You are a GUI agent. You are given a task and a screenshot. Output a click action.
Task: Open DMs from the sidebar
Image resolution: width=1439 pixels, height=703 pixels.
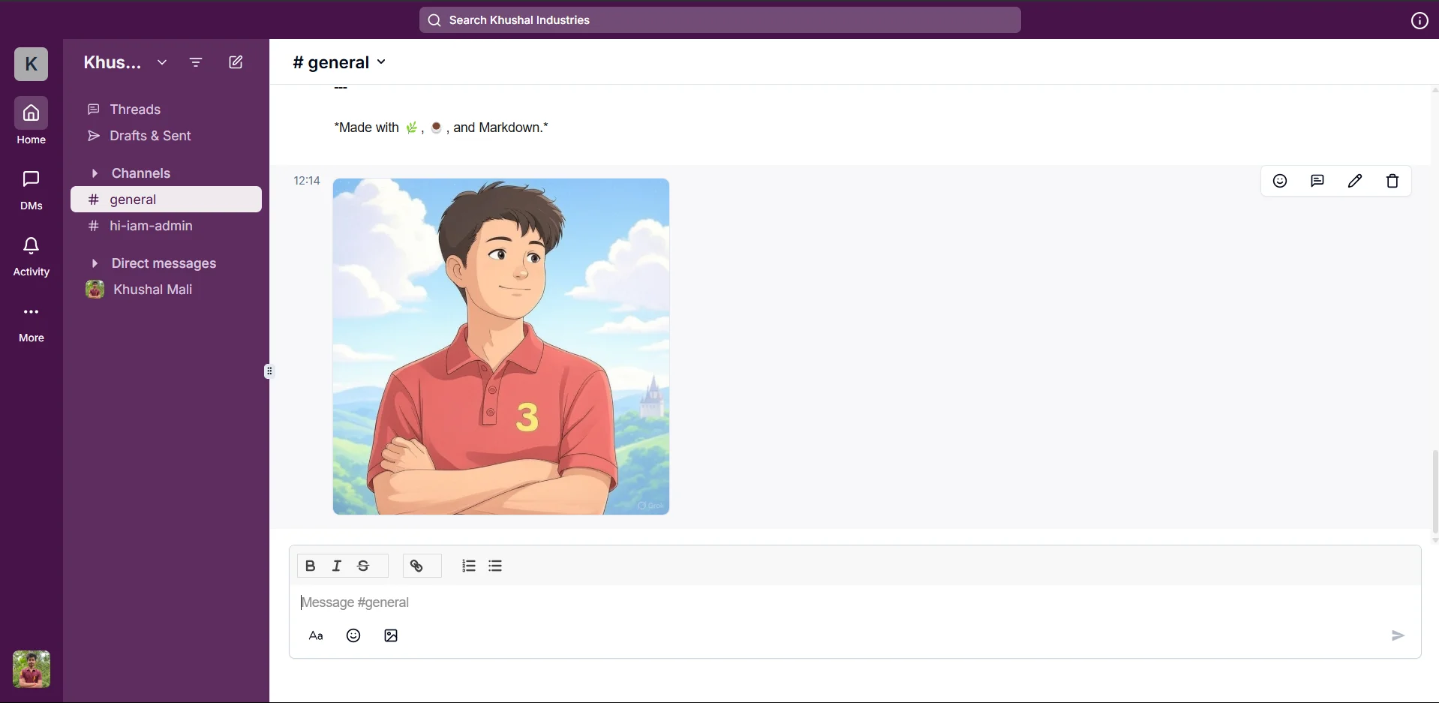click(31, 189)
